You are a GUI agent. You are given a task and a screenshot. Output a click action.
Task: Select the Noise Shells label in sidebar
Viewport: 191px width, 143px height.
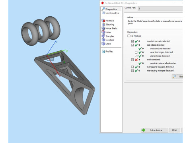pos(111,28)
